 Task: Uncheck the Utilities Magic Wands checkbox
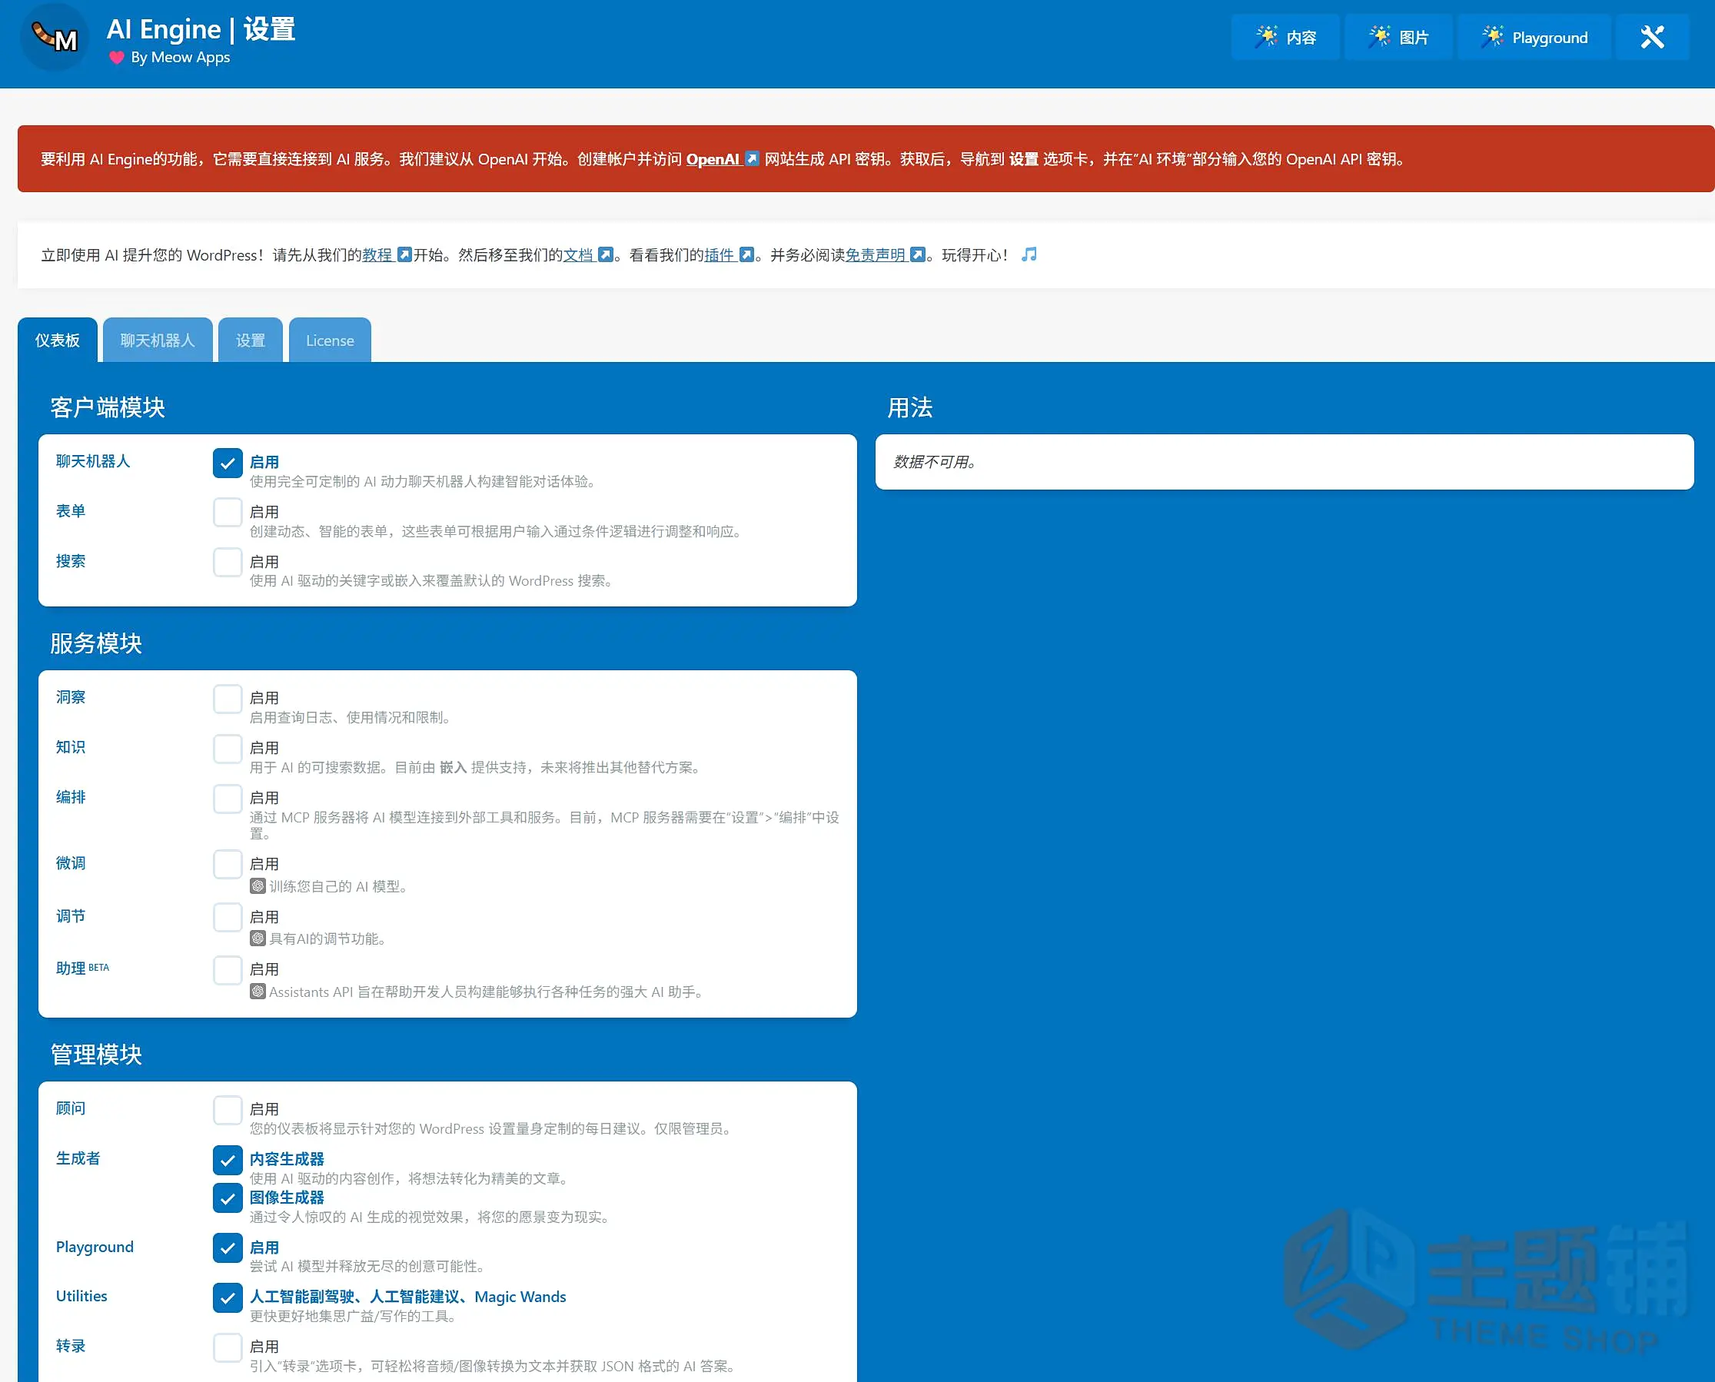click(x=228, y=1298)
